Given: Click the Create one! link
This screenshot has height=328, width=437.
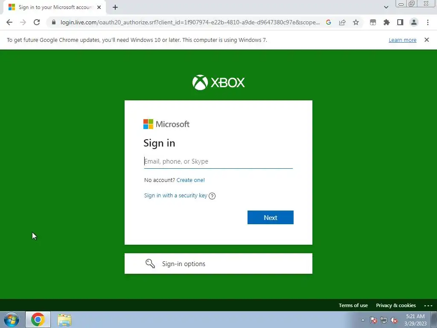Looking at the screenshot, I should (191, 180).
